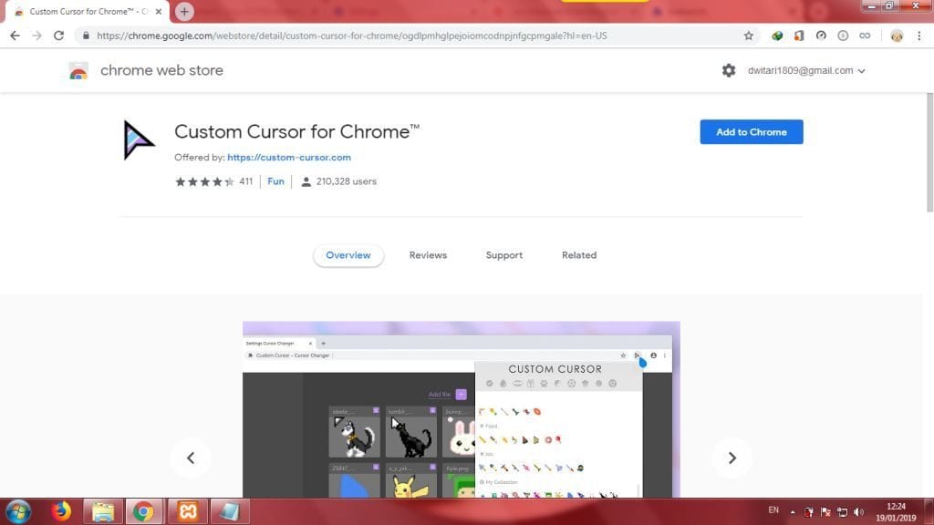
Task: Show the previous screenshot in carousel
Action: coord(191,458)
